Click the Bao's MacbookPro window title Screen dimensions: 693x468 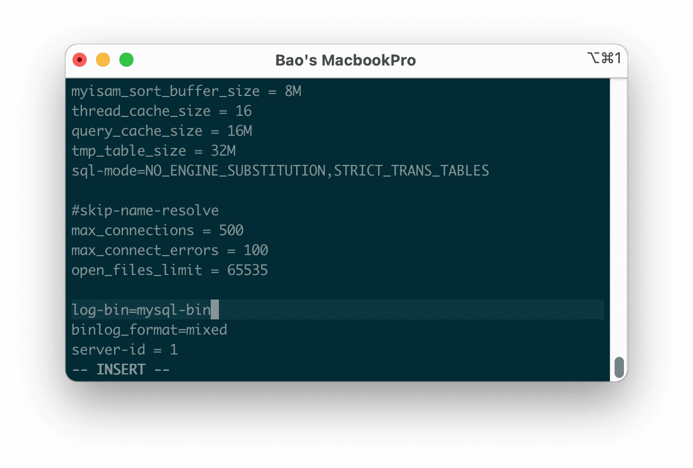point(345,60)
